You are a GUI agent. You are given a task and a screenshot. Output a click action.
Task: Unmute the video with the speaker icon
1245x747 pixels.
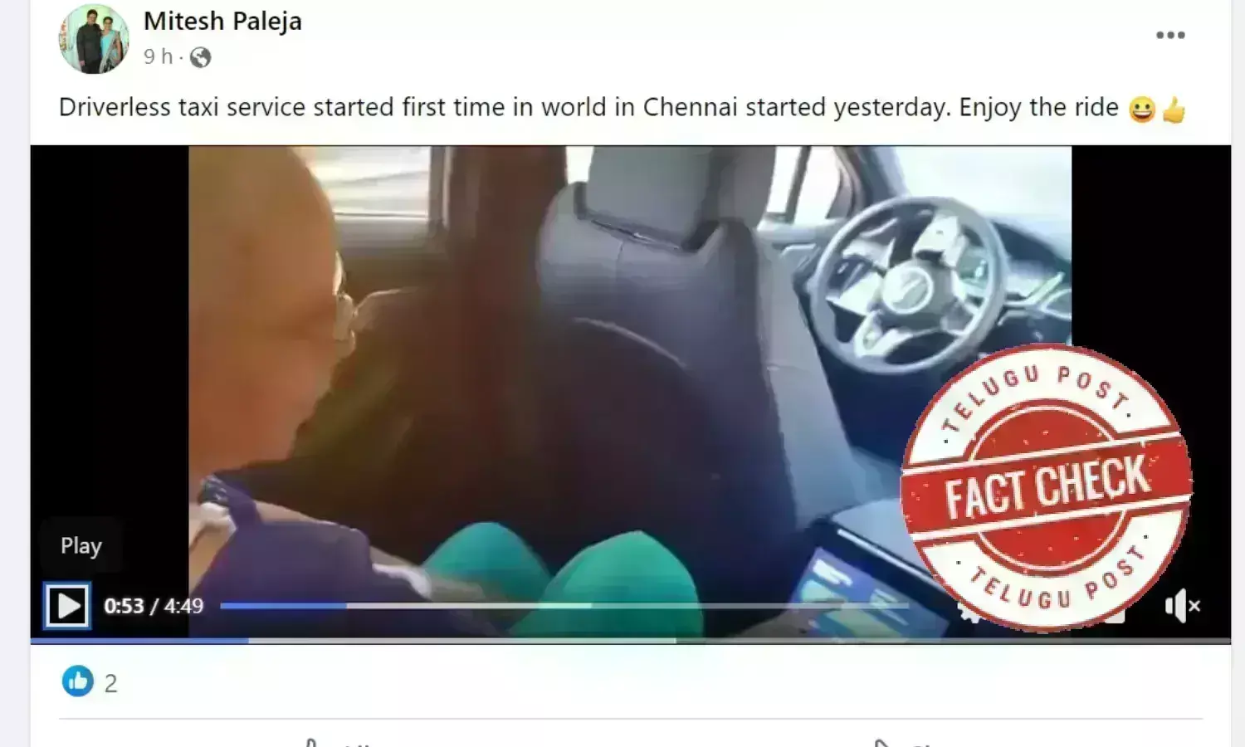(x=1182, y=606)
